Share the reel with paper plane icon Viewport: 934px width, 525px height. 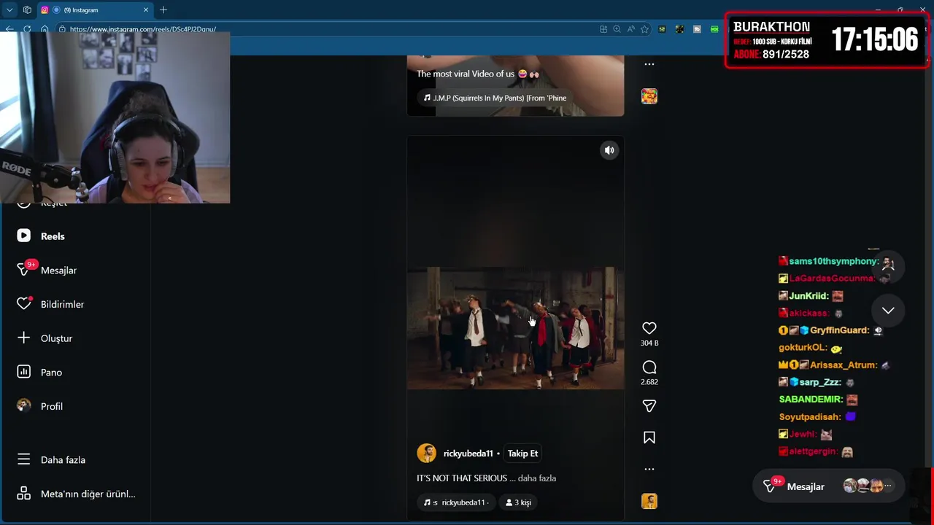coord(649,406)
